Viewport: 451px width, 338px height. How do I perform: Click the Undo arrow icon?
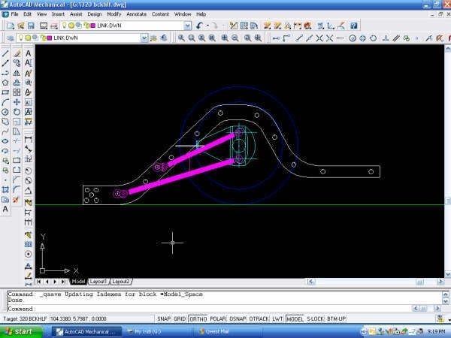tap(199, 26)
